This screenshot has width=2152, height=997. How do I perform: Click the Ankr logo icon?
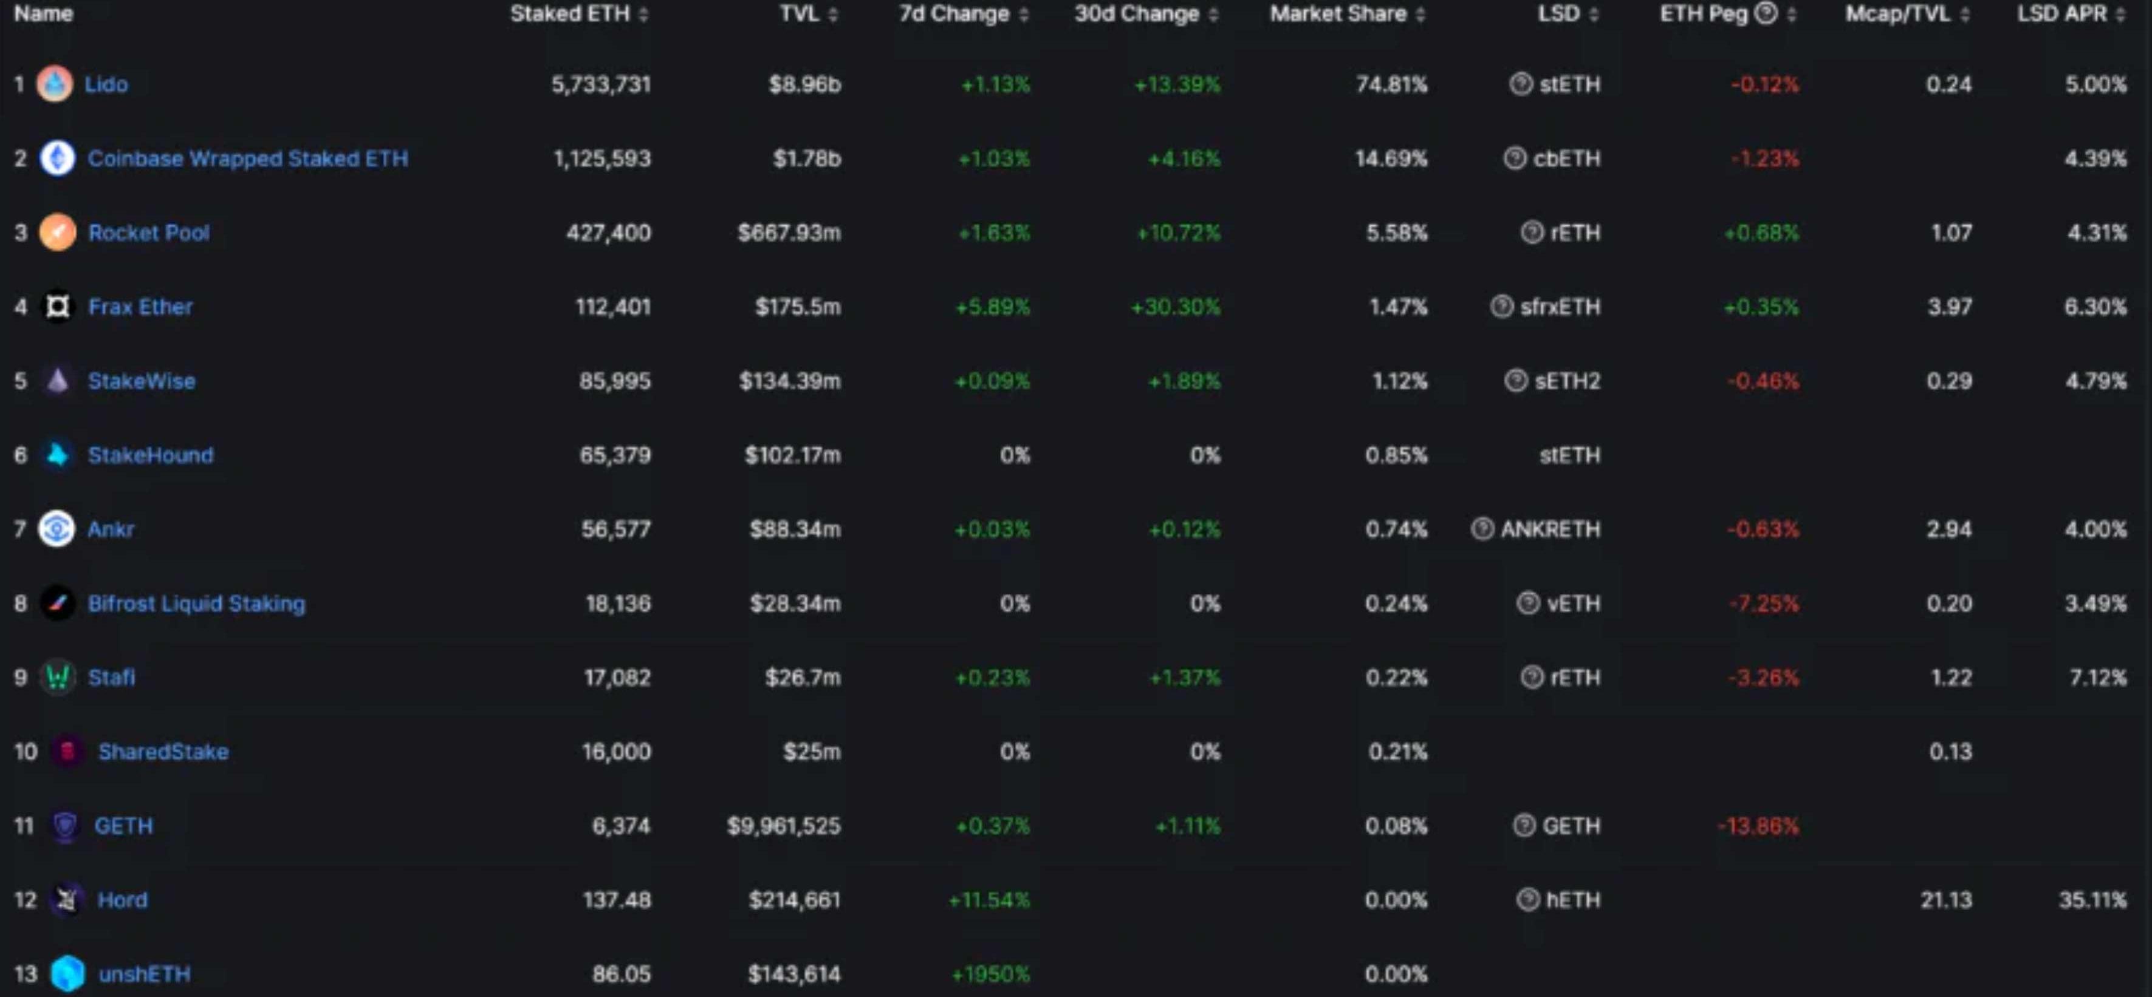(57, 529)
